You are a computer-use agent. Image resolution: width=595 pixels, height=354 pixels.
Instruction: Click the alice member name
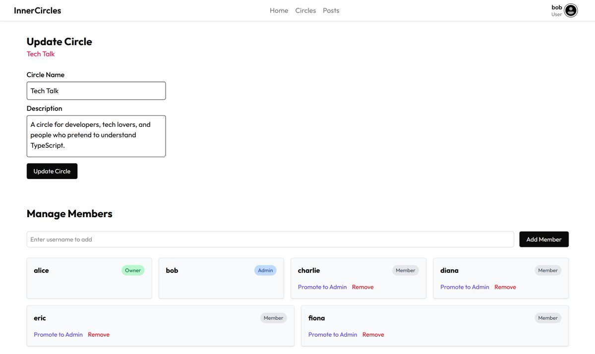[x=41, y=270]
